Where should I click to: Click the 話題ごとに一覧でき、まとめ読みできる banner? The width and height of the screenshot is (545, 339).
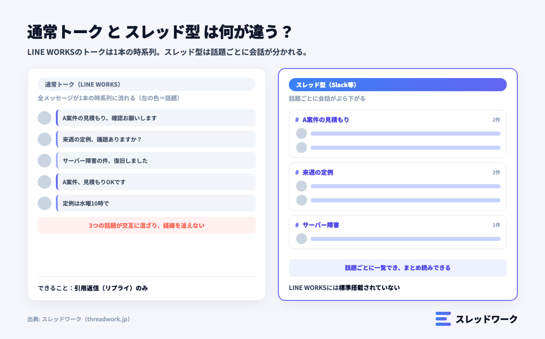398,268
